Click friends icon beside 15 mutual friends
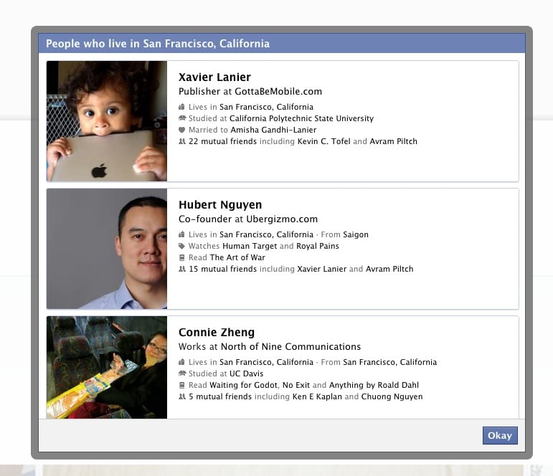Viewport: 553px width, 476px height. point(182,269)
